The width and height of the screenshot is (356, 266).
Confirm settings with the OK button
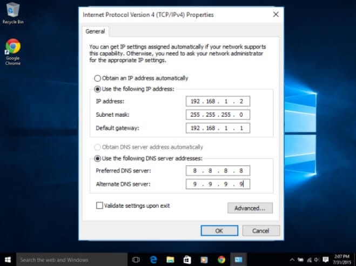pos(219,231)
